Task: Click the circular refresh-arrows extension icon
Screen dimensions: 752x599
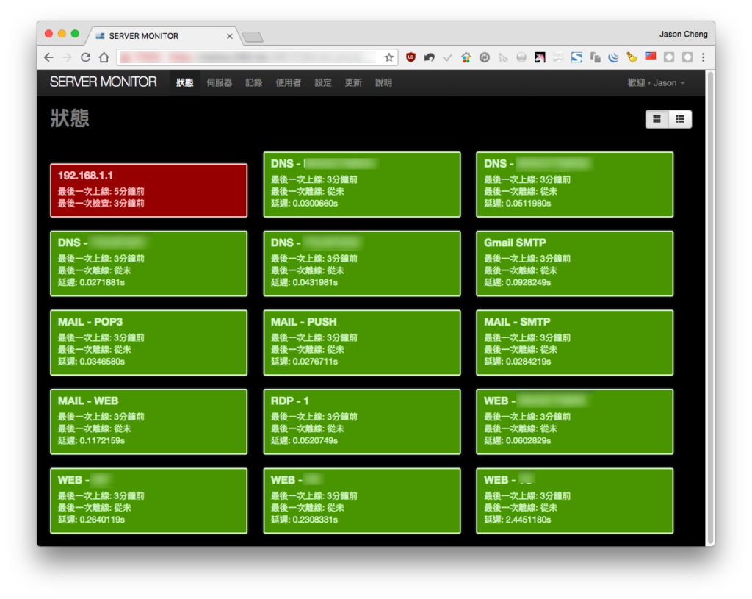Action: pos(485,57)
